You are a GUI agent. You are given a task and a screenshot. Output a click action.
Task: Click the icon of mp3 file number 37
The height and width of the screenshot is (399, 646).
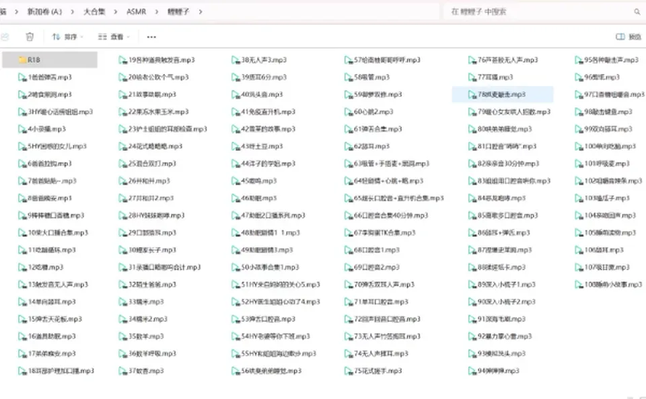point(122,371)
